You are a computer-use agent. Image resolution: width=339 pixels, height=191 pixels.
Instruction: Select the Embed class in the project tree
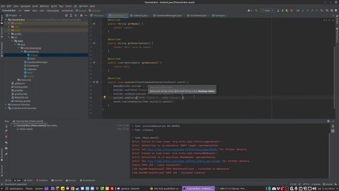(x=32, y=55)
